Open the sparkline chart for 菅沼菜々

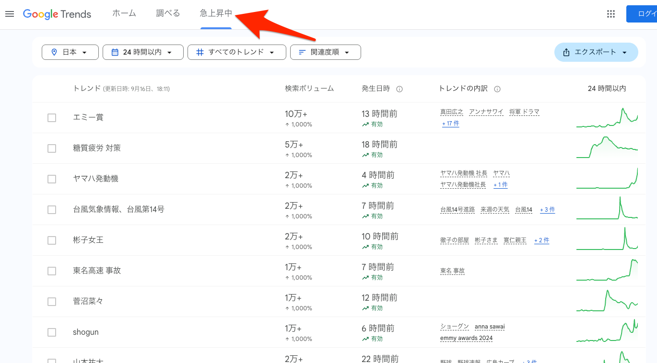click(607, 301)
